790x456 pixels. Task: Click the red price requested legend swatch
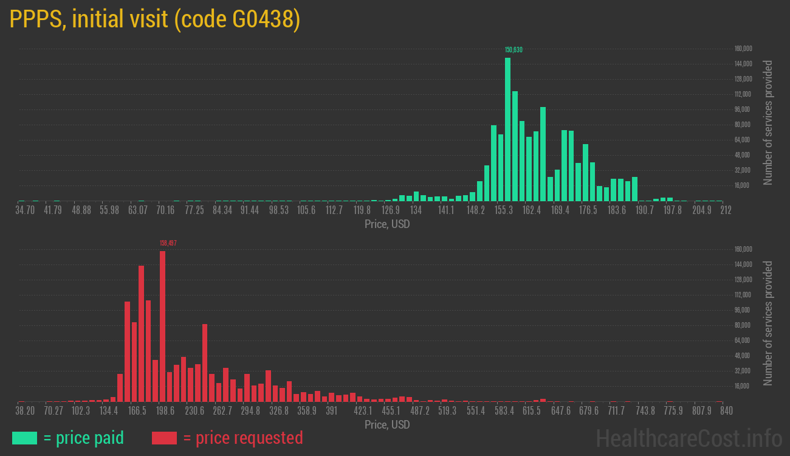(x=164, y=438)
